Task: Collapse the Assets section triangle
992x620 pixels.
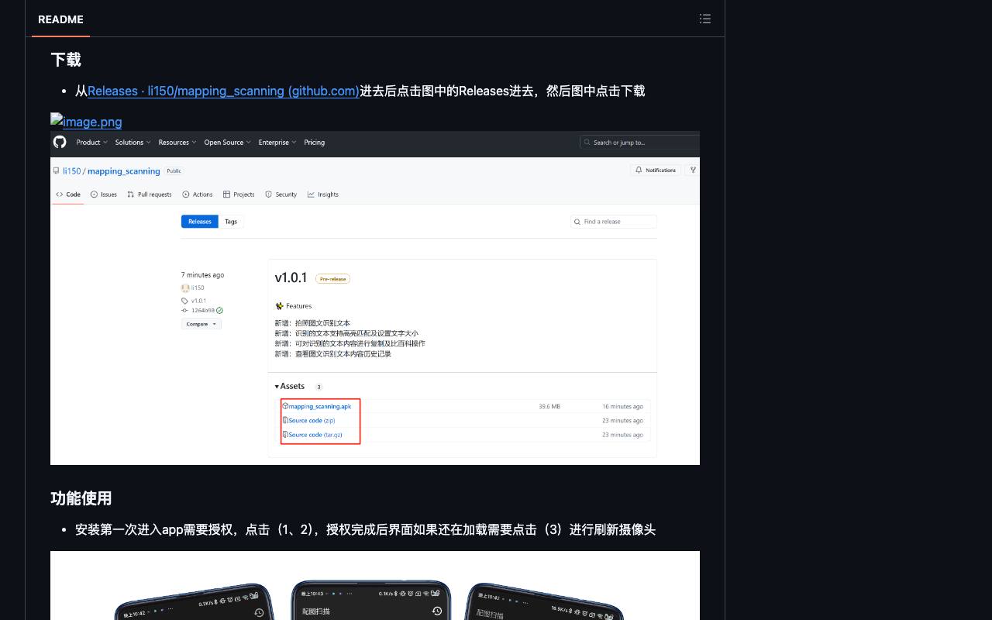Action: (x=277, y=386)
